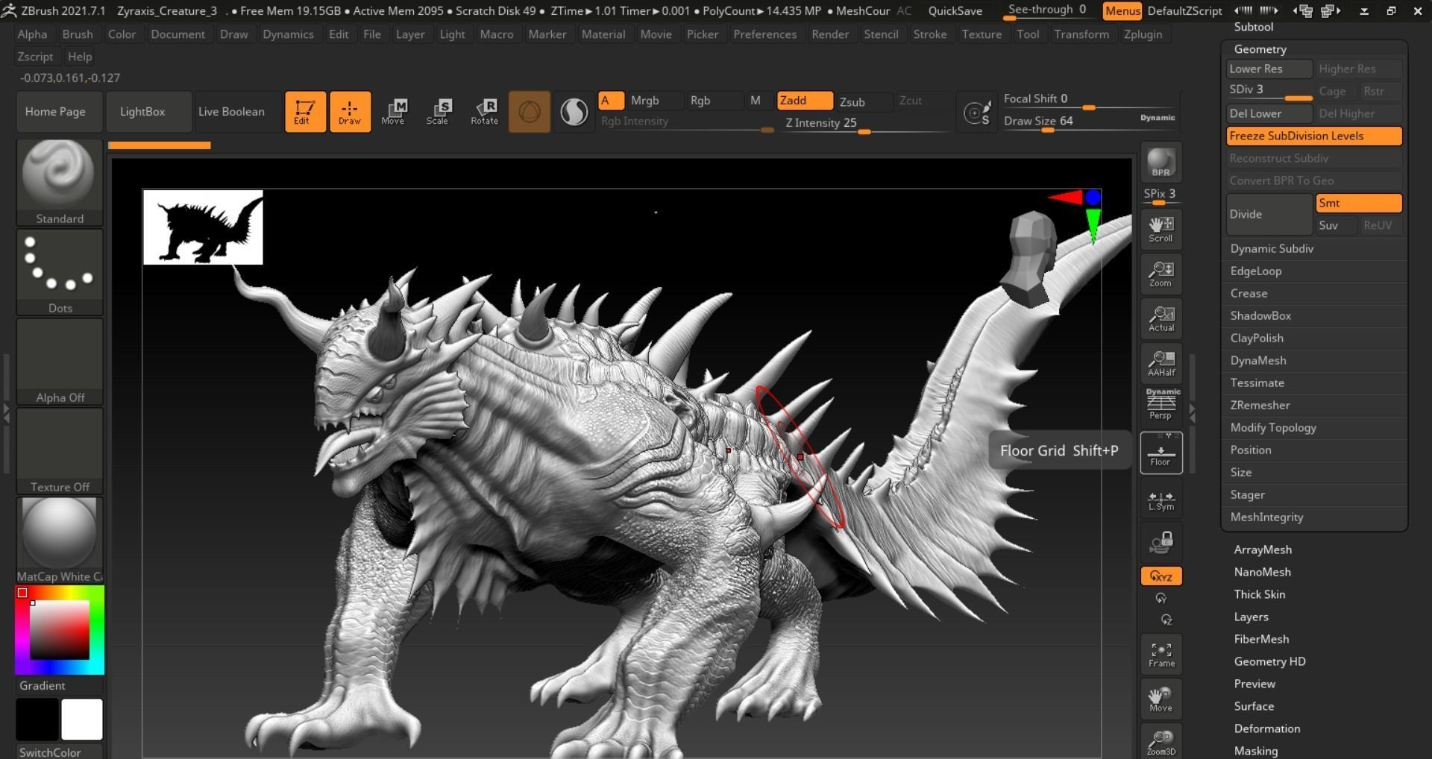Open the Stroke menu
The image size is (1432, 759).
pyautogui.click(x=930, y=34)
